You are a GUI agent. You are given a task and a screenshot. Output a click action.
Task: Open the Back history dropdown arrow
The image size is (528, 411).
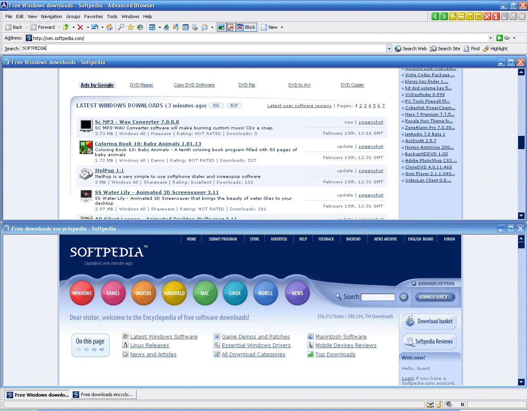click(x=27, y=27)
